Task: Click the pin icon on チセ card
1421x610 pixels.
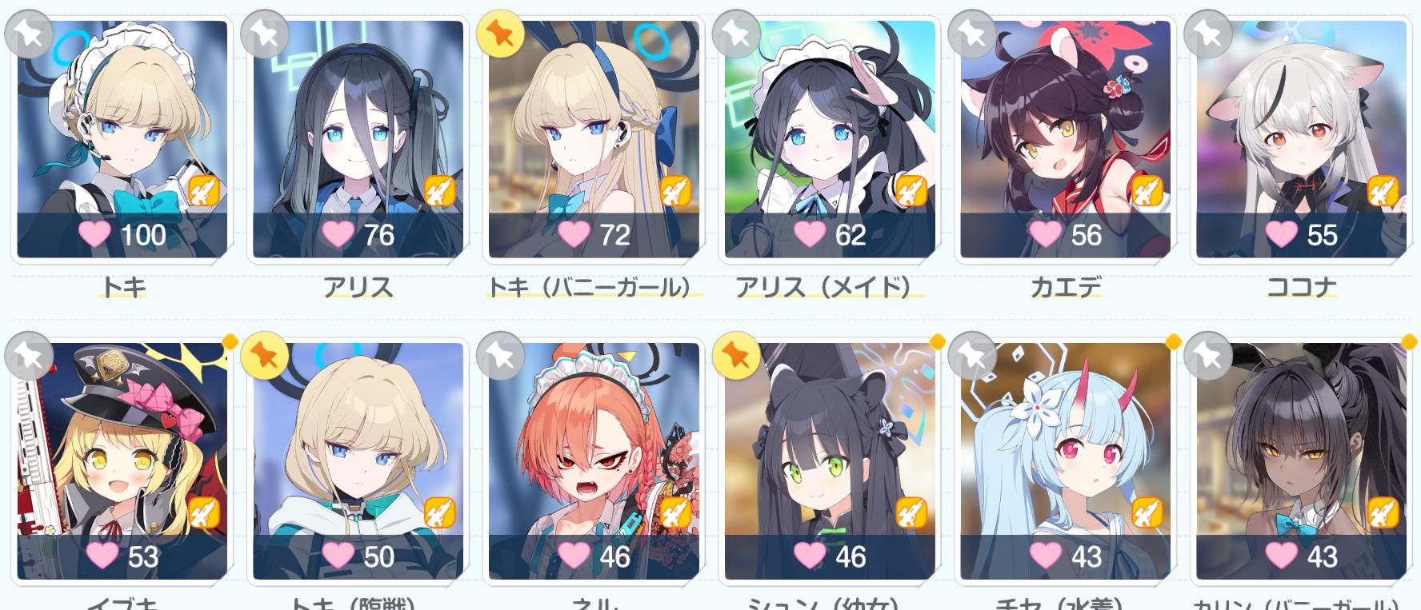Action: click(x=972, y=355)
